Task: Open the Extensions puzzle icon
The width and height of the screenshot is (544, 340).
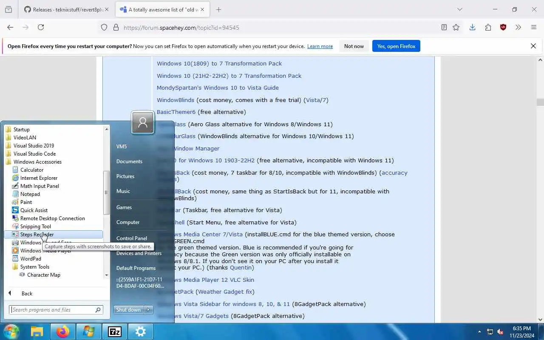Action: (x=488, y=27)
